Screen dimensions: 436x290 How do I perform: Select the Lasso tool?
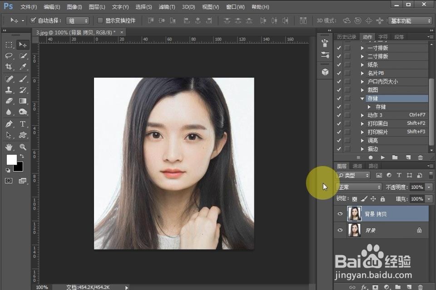pyautogui.click(x=9, y=56)
